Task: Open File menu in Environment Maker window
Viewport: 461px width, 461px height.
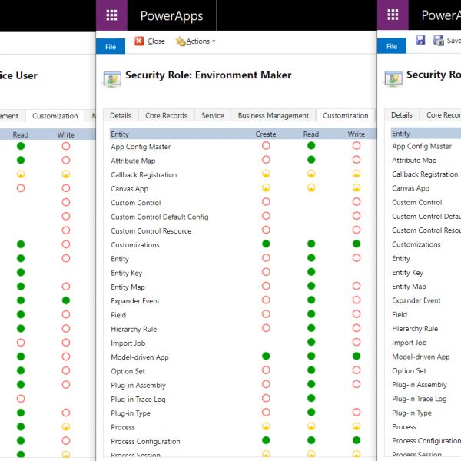Action: (111, 46)
